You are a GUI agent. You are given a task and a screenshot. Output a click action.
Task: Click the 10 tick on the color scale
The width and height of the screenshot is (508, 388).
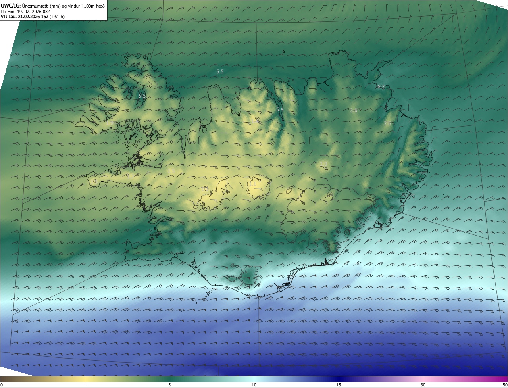254,385
